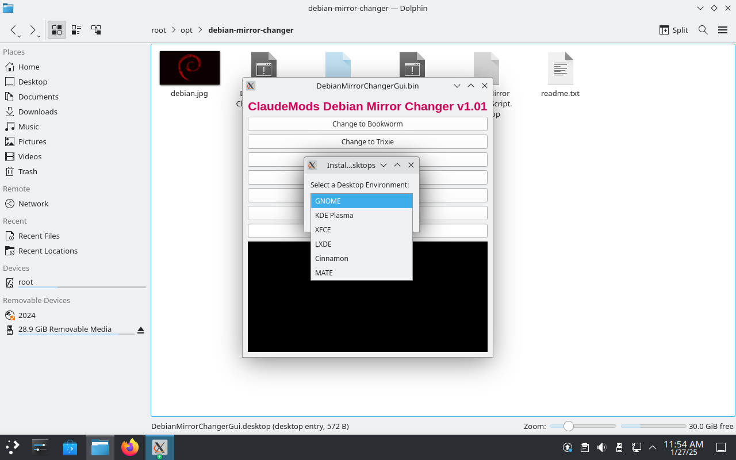Adjust Dolphin zoom slider handle
The width and height of the screenshot is (736, 460).
[x=569, y=426]
